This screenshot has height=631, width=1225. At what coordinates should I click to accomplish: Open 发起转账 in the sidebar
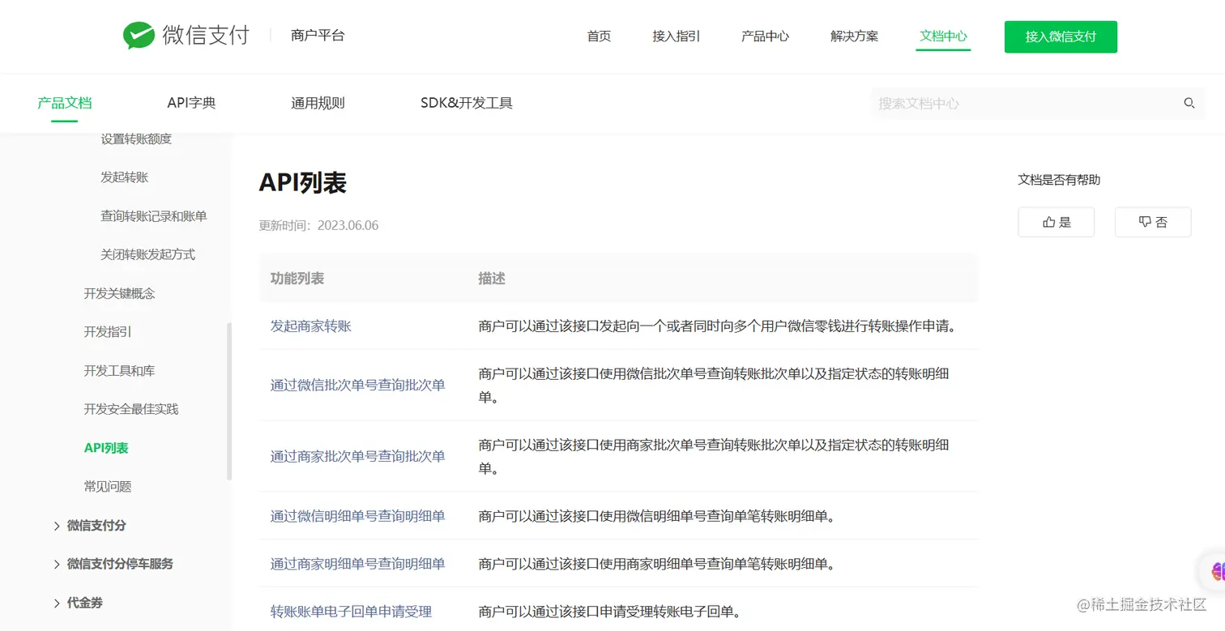tap(124, 177)
